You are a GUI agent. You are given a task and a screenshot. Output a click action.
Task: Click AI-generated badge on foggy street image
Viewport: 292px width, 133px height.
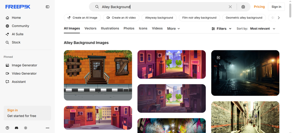pyautogui.click(x=219, y=57)
